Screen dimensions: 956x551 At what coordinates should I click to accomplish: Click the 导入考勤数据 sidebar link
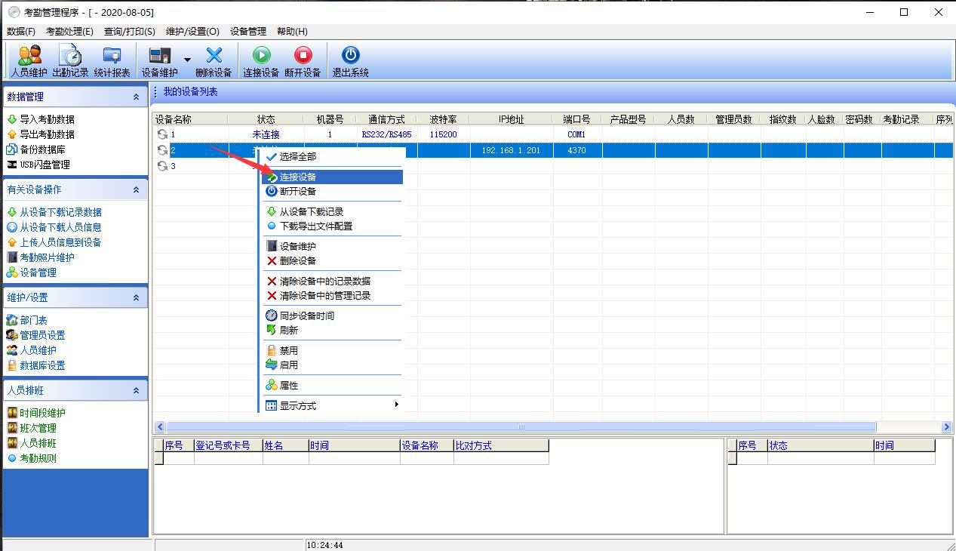(x=47, y=119)
